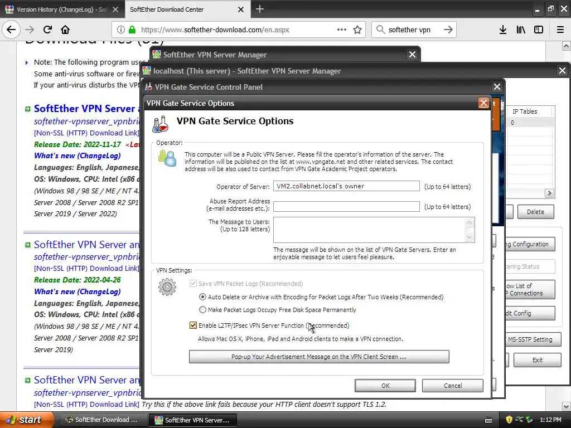Open page actions three-dot menu in address bar

click(342, 30)
